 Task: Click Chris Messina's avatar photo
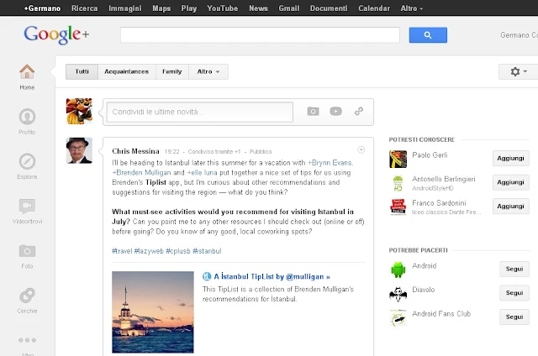pyautogui.click(x=79, y=150)
